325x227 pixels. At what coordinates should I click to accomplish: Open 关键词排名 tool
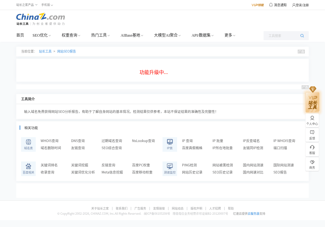49,165
